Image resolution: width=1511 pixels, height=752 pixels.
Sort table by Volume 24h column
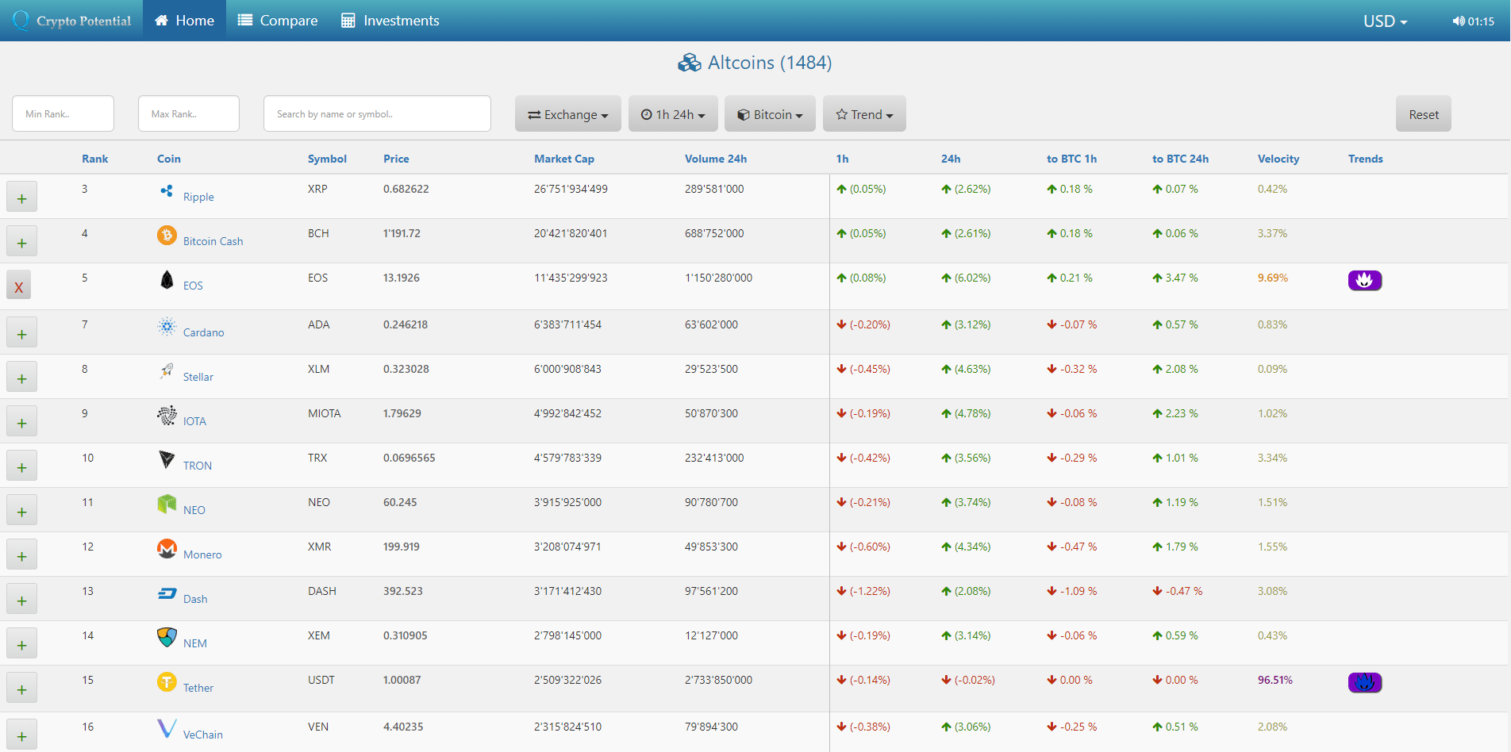716,159
